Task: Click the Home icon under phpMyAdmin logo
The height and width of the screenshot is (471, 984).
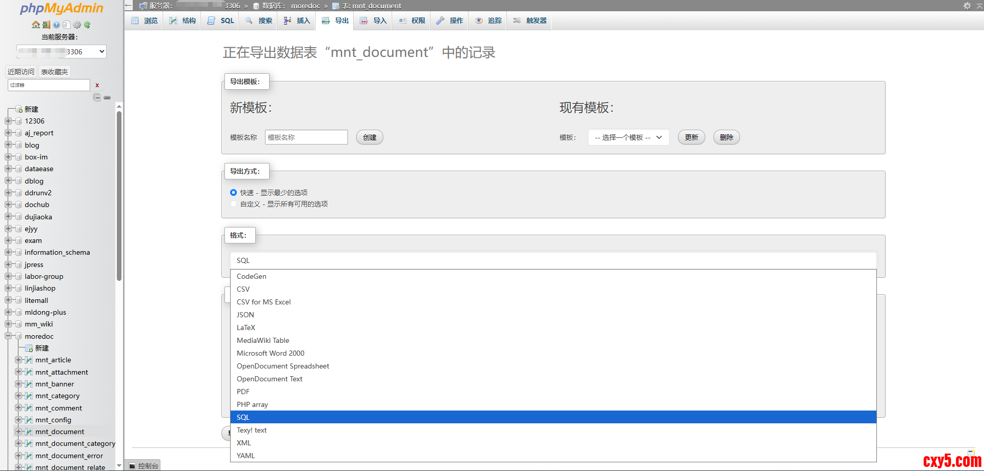Action: click(35, 25)
